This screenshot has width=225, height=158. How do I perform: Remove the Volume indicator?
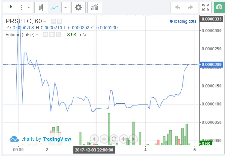click(58, 35)
